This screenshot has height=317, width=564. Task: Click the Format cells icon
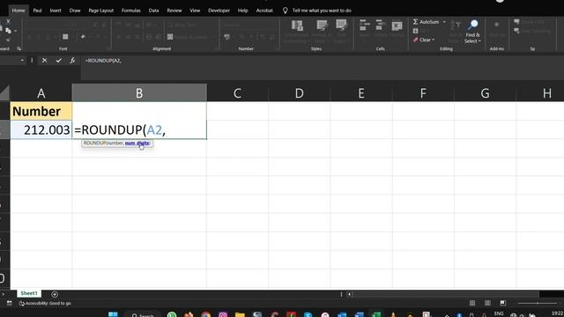397,26
